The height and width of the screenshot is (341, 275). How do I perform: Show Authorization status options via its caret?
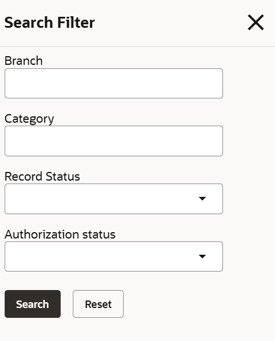(202, 256)
